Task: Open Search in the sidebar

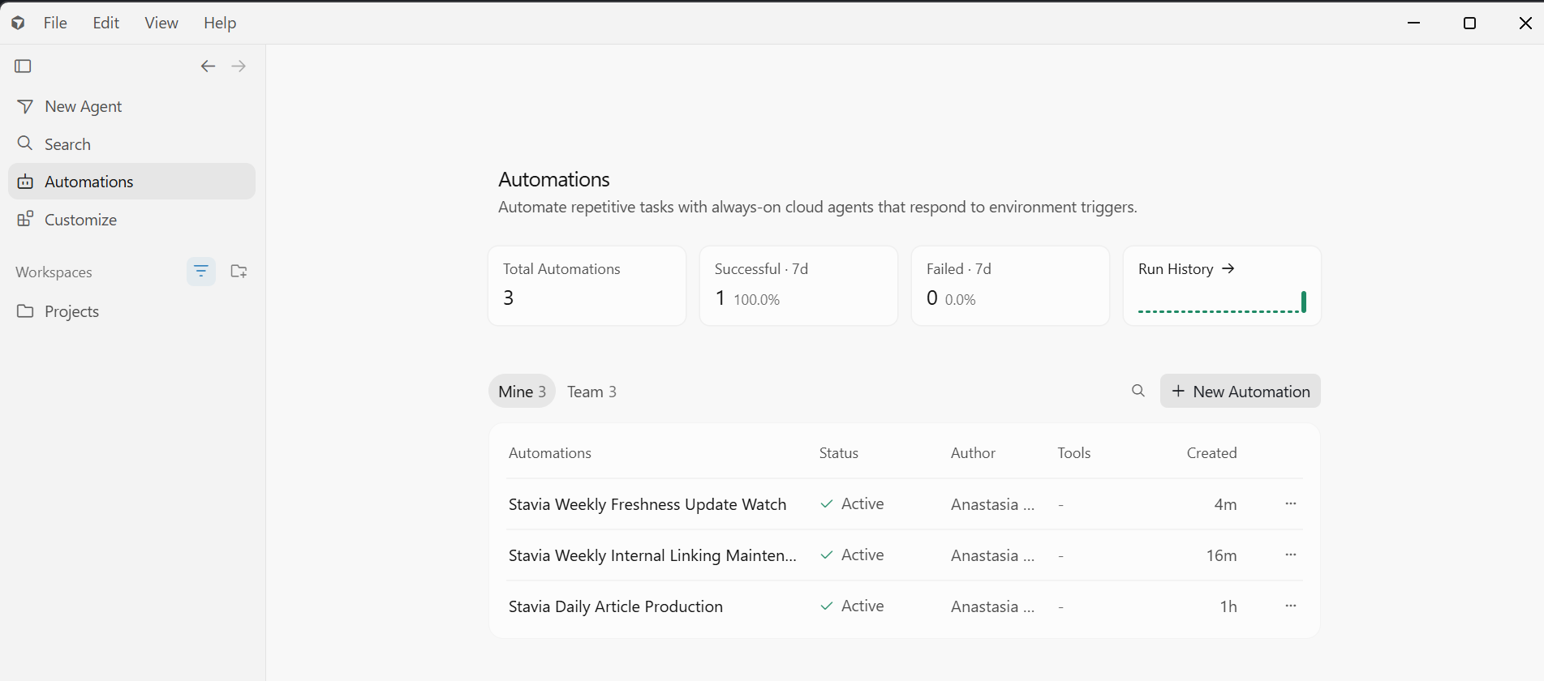Action: tap(131, 143)
